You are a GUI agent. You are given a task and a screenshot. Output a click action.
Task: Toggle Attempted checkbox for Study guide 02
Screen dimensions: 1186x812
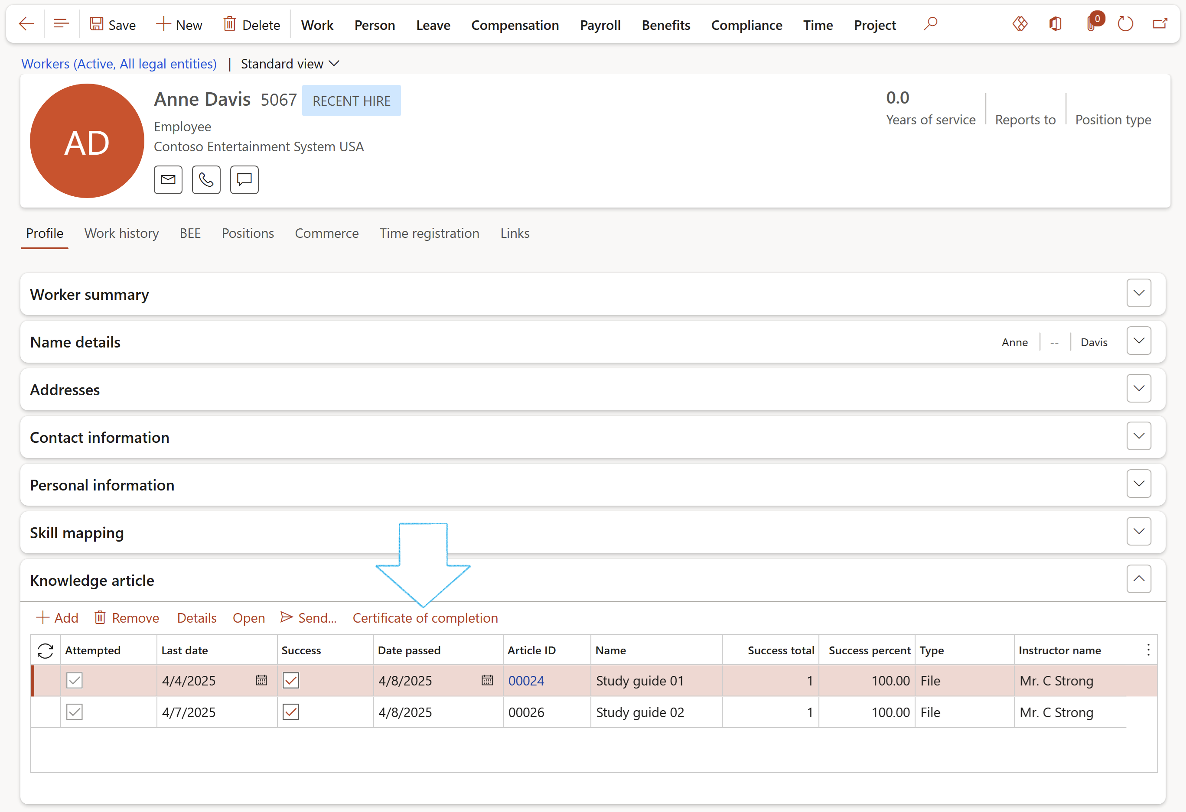(x=75, y=712)
